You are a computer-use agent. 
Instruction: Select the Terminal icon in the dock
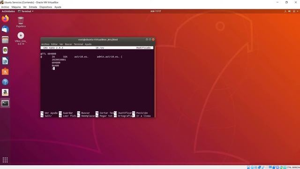tap(5, 103)
